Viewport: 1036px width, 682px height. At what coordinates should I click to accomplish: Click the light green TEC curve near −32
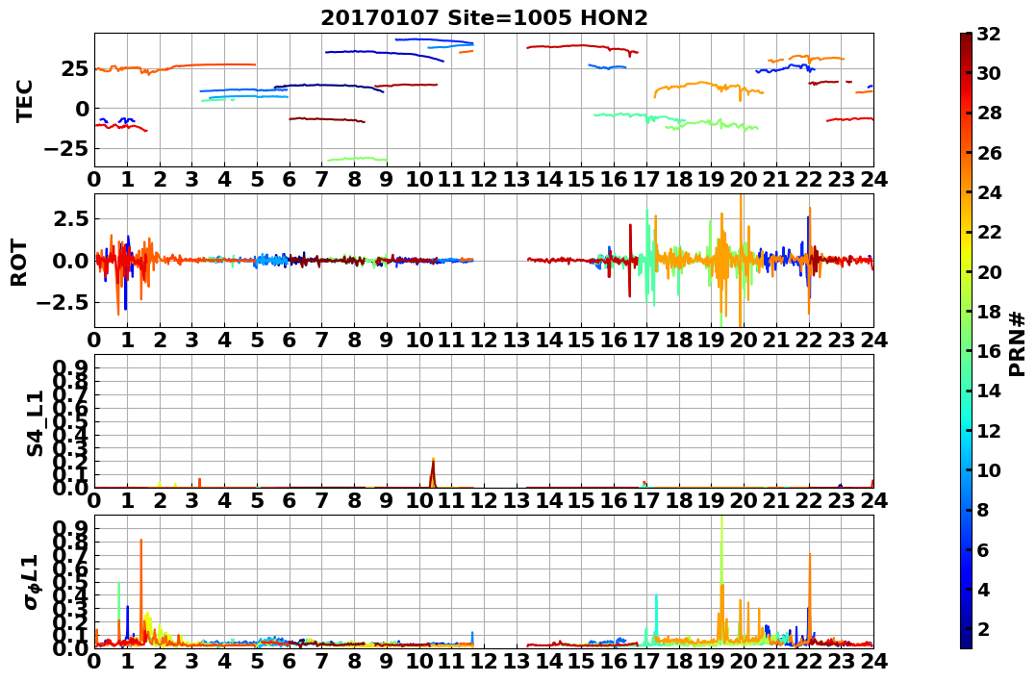[x=357, y=159]
